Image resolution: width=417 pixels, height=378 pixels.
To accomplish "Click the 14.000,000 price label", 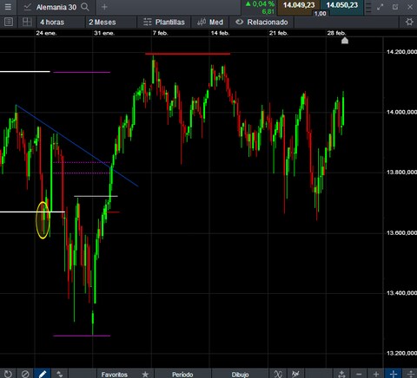I will coord(401,112).
